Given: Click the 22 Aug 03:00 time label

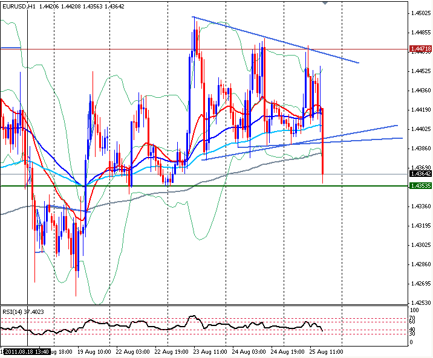Looking at the screenshot, I should click(133, 352).
